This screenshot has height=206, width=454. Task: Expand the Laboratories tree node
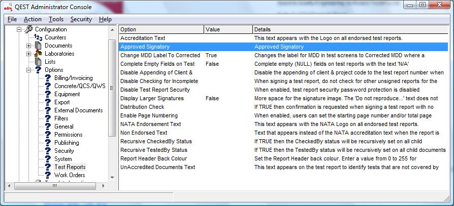(x=29, y=54)
